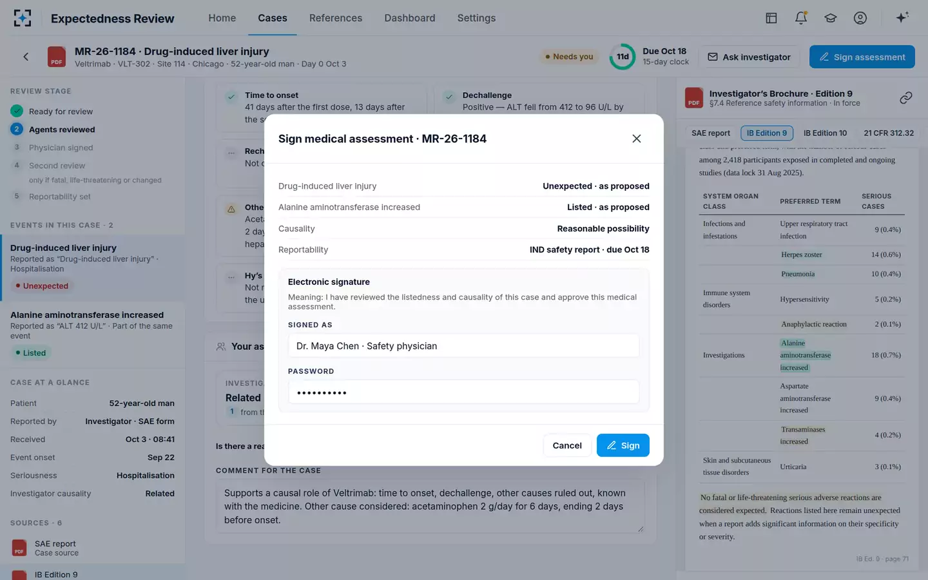Click the Comment for the case text area

[430, 507]
